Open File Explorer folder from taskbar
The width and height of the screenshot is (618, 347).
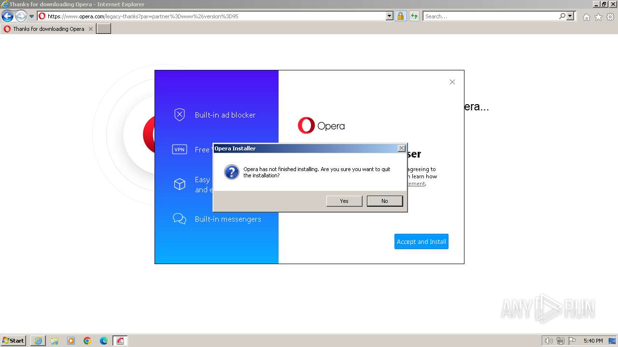[55, 341]
